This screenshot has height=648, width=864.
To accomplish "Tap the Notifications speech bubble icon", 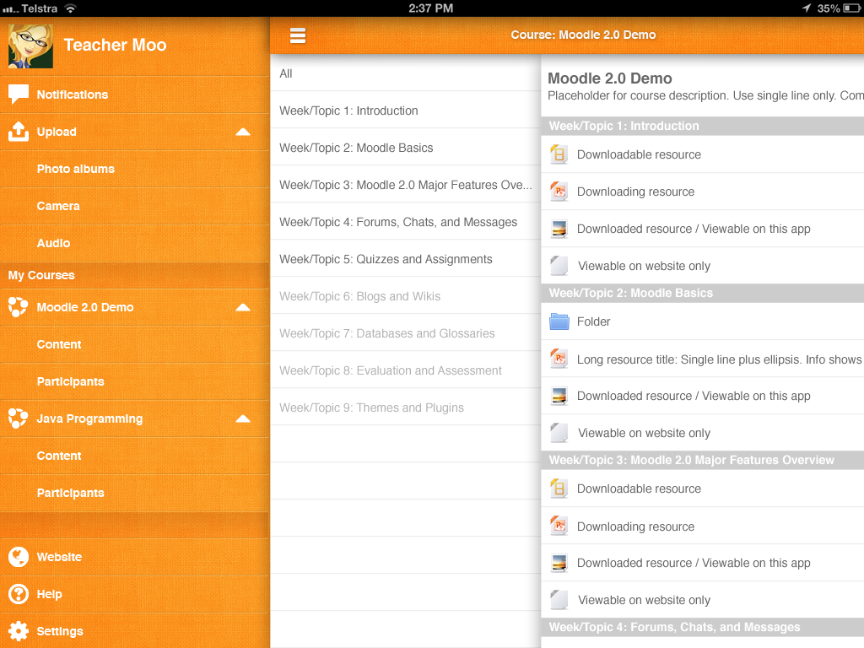I will coord(19,94).
